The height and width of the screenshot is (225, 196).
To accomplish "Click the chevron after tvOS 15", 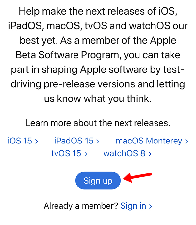I will tap(86, 154).
